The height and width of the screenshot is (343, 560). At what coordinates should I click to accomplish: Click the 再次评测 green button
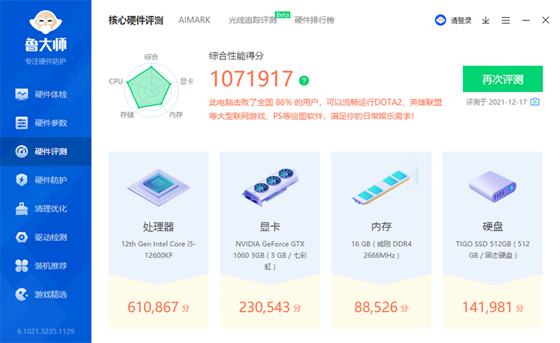(503, 79)
